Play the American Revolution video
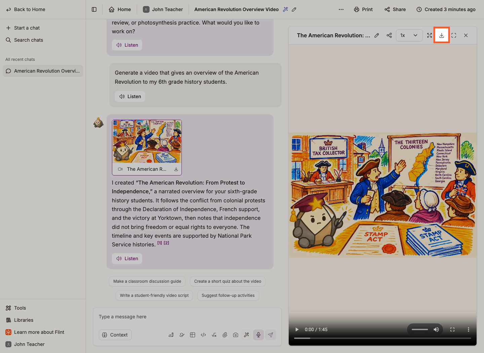Screen dimensions: 484x353 tap(297, 329)
